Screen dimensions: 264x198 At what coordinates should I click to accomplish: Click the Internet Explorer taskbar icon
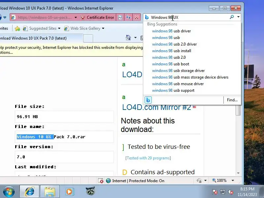point(29,191)
